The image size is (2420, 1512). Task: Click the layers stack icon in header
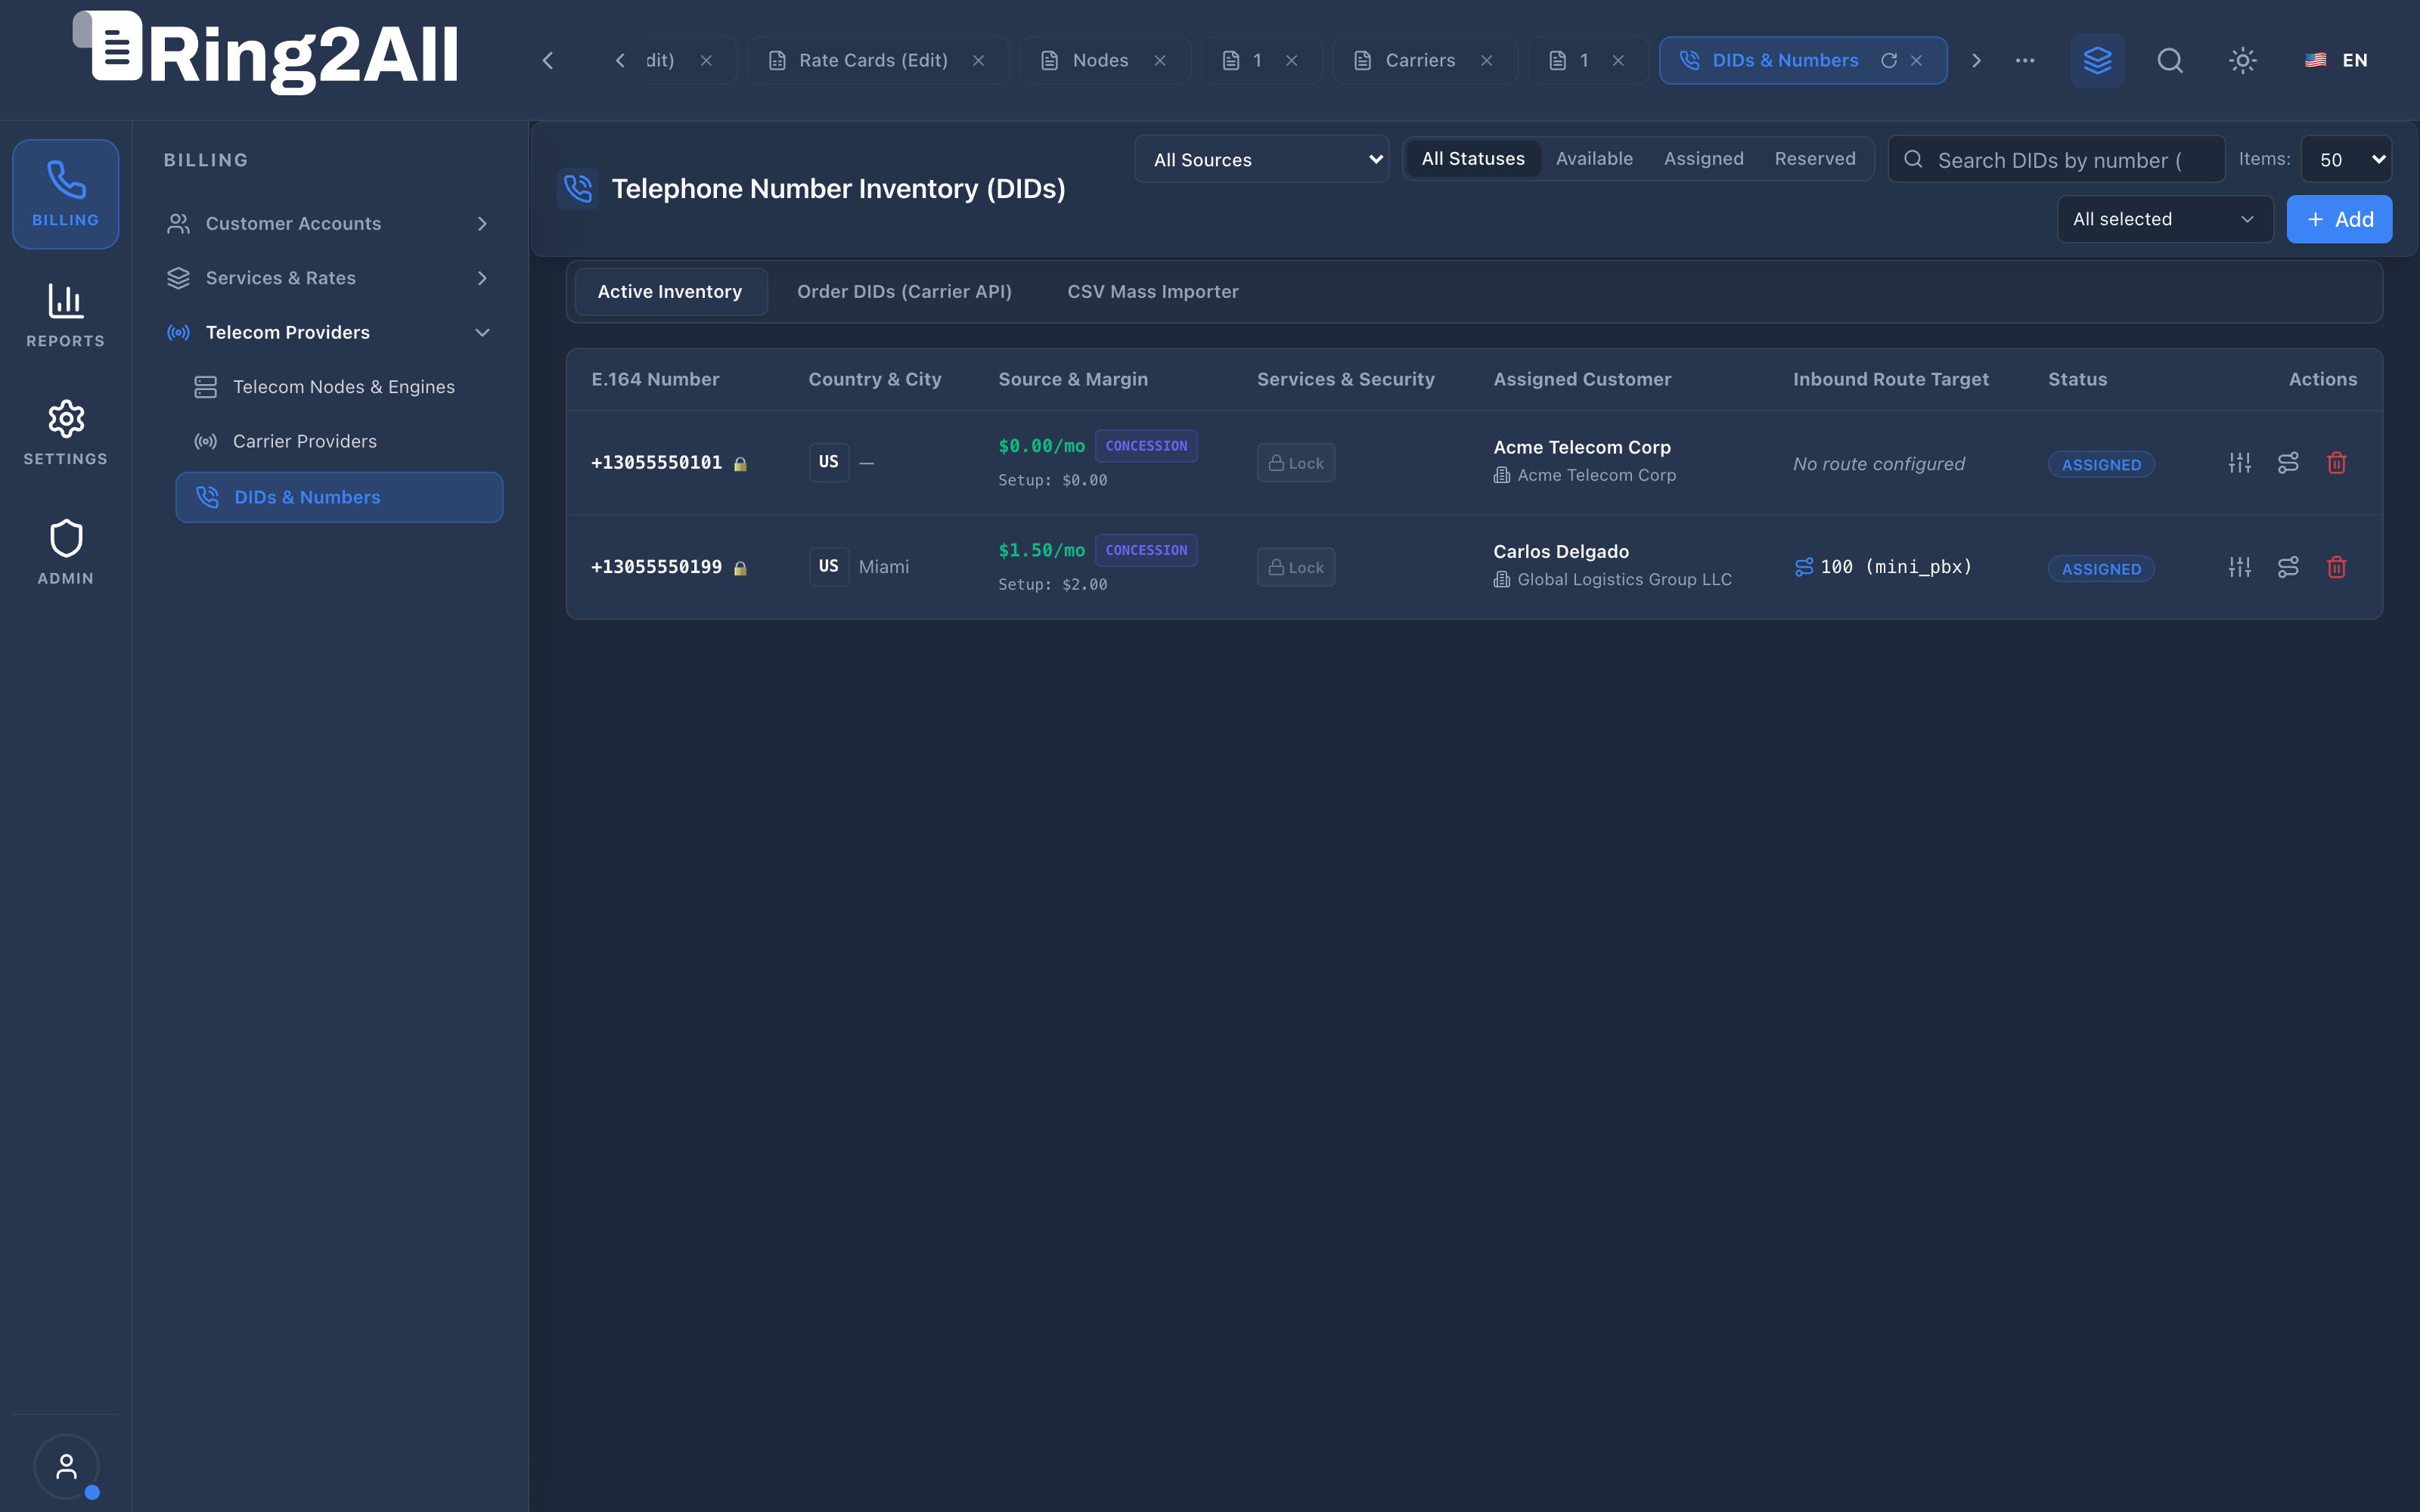2097,60
